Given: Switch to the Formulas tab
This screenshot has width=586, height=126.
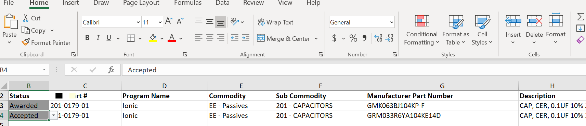Looking at the screenshot, I should 188,3.
